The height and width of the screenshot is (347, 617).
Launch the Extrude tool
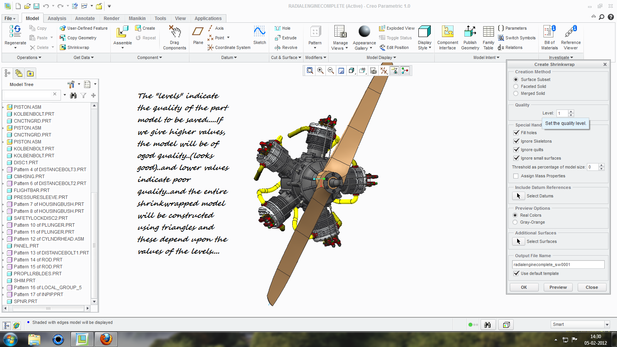click(x=285, y=38)
